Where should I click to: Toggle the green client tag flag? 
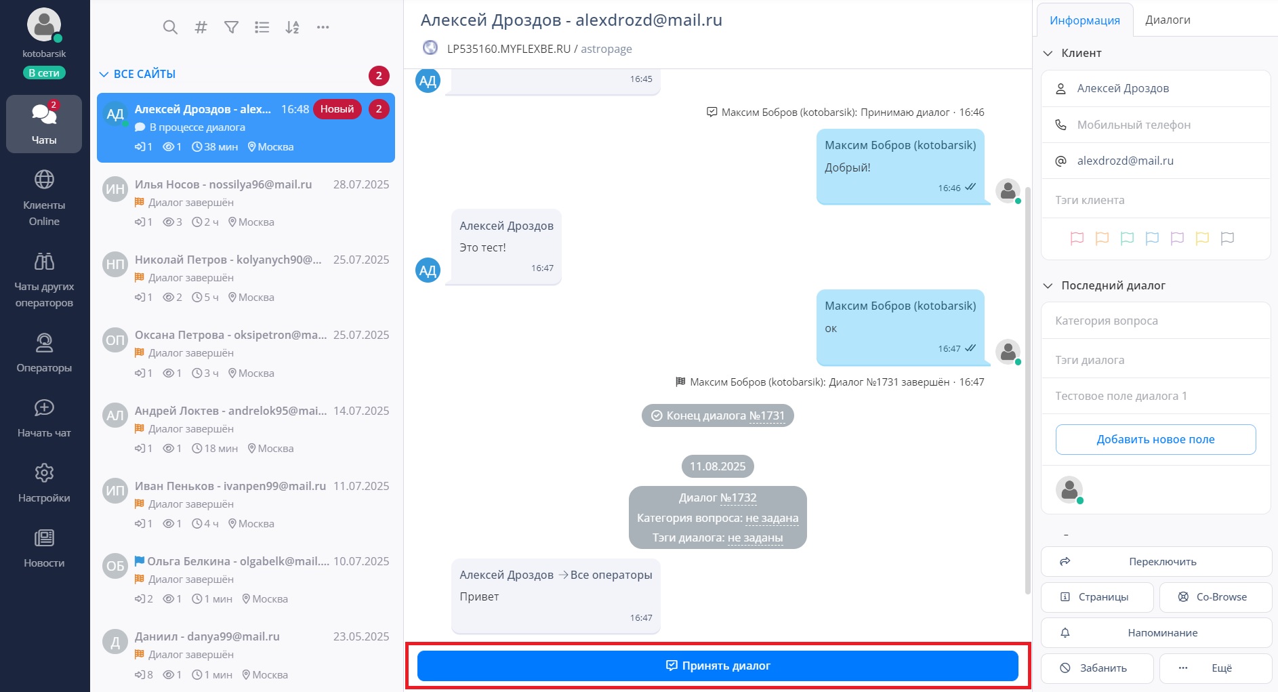tap(1127, 238)
